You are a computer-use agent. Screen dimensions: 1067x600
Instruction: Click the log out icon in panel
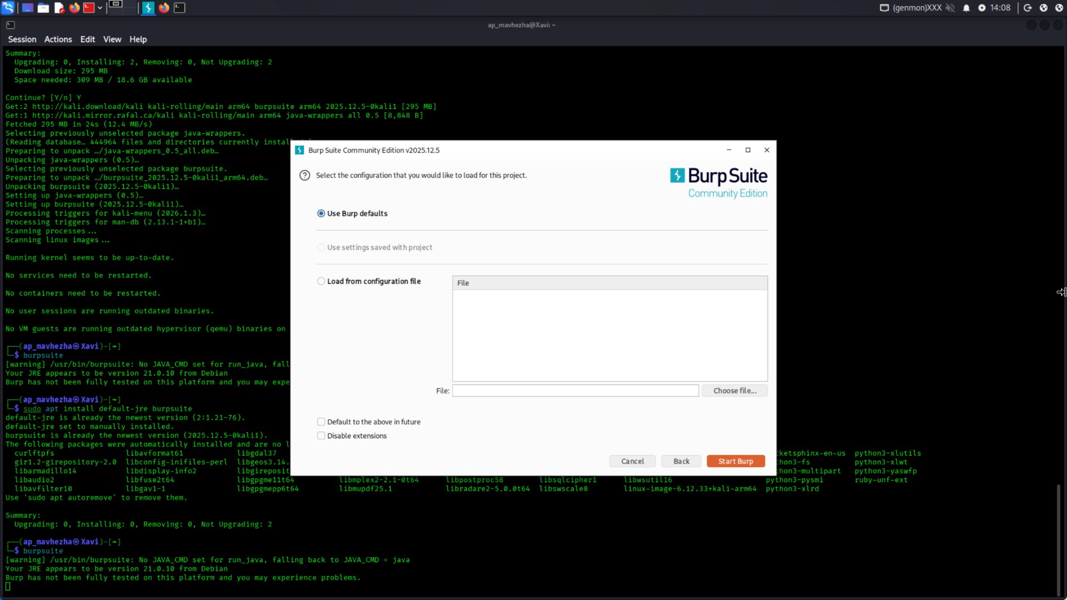1028,7
